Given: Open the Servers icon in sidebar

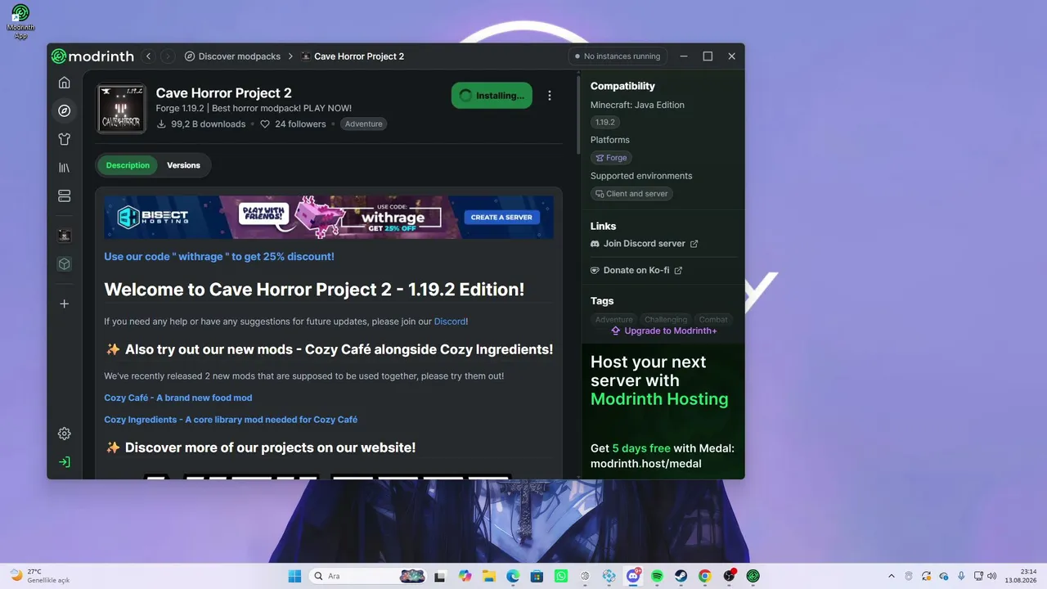Looking at the screenshot, I should click(x=65, y=196).
